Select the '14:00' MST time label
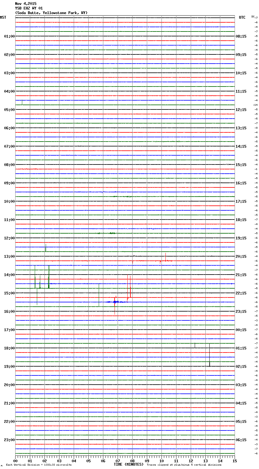Viewport: 259px width, 469px height. [9, 275]
